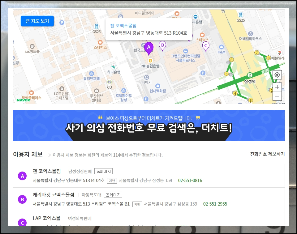The width and height of the screenshot is (297, 234).
Task: Open the 젠 코엑스몰점 listing title
Action: tap(47, 171)
